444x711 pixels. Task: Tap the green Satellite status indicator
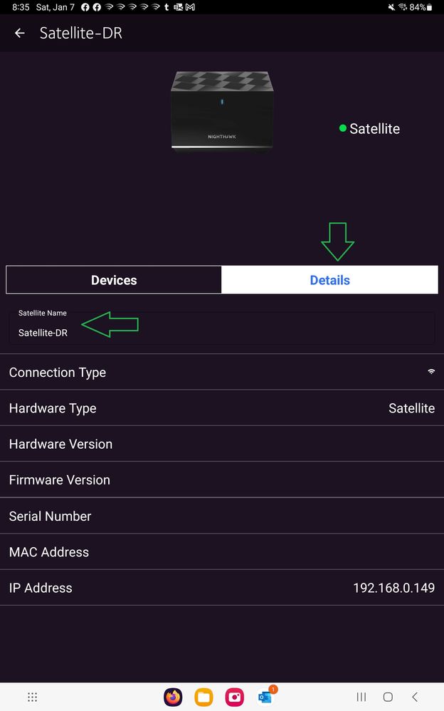(342, 129)
